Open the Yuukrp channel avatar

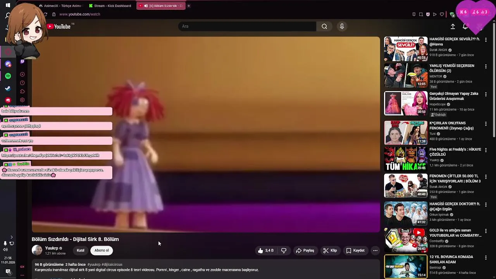coord(37,250)
